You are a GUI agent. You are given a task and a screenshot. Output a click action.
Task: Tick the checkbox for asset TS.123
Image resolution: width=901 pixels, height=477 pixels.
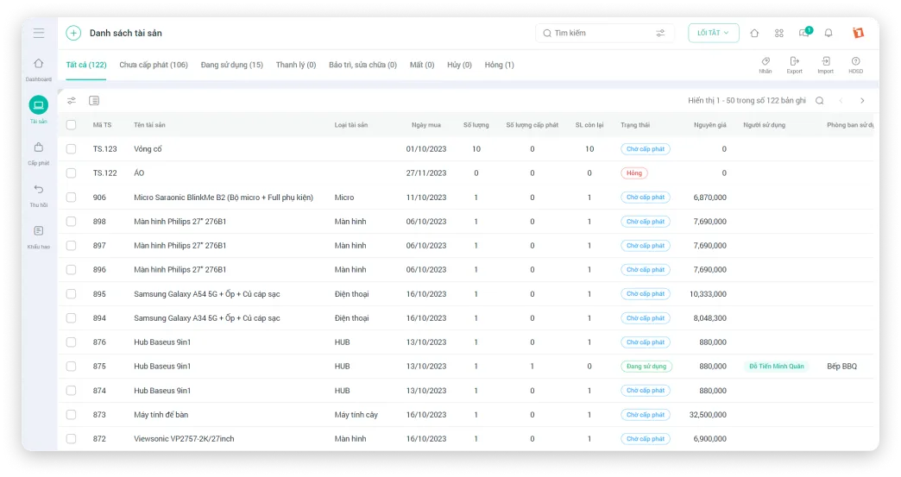coord(72,149)
